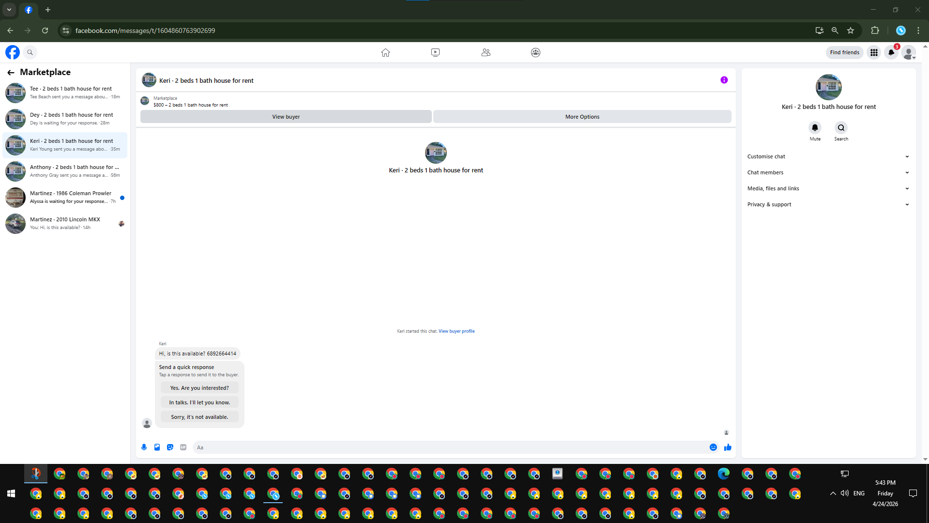This screenshot has width=929, height=523.
Task: Open the Facebook home logo
Action: (x=13, y=52)
